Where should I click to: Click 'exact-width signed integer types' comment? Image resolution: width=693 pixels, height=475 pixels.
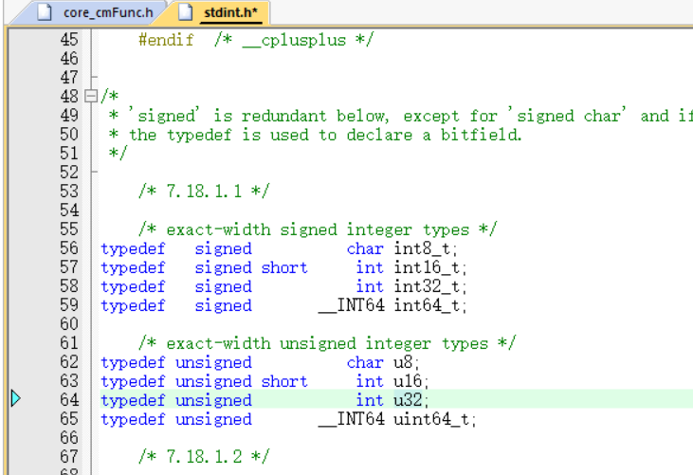pyautogui.click(x=318, y=229)
